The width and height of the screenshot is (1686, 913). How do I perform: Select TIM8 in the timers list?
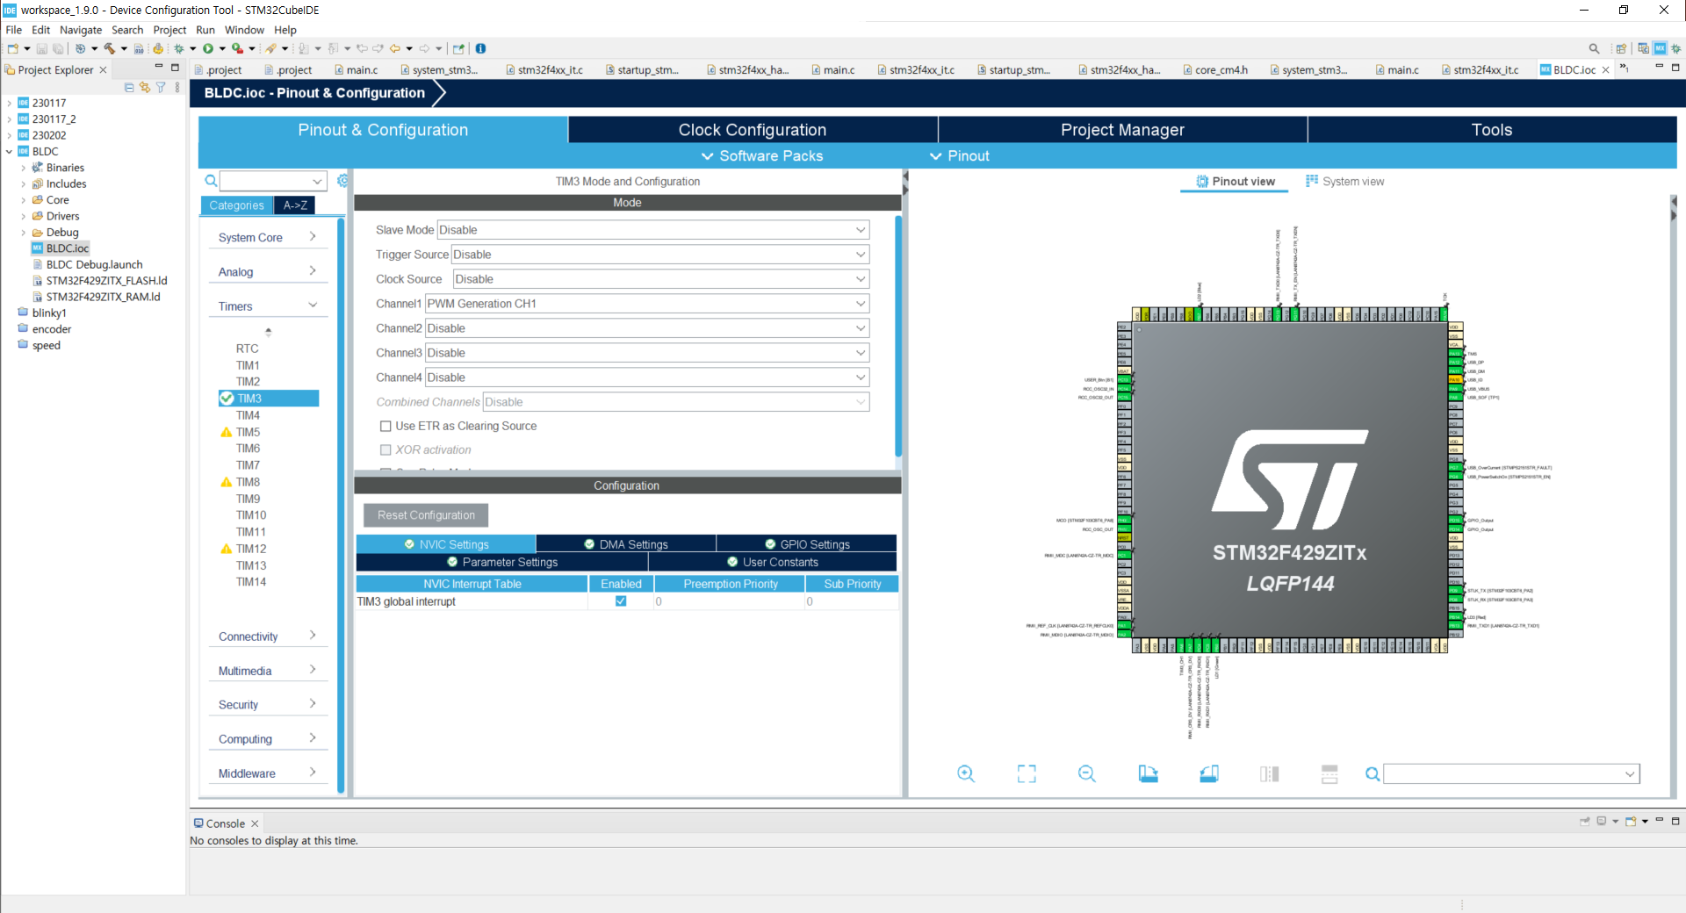248,482
